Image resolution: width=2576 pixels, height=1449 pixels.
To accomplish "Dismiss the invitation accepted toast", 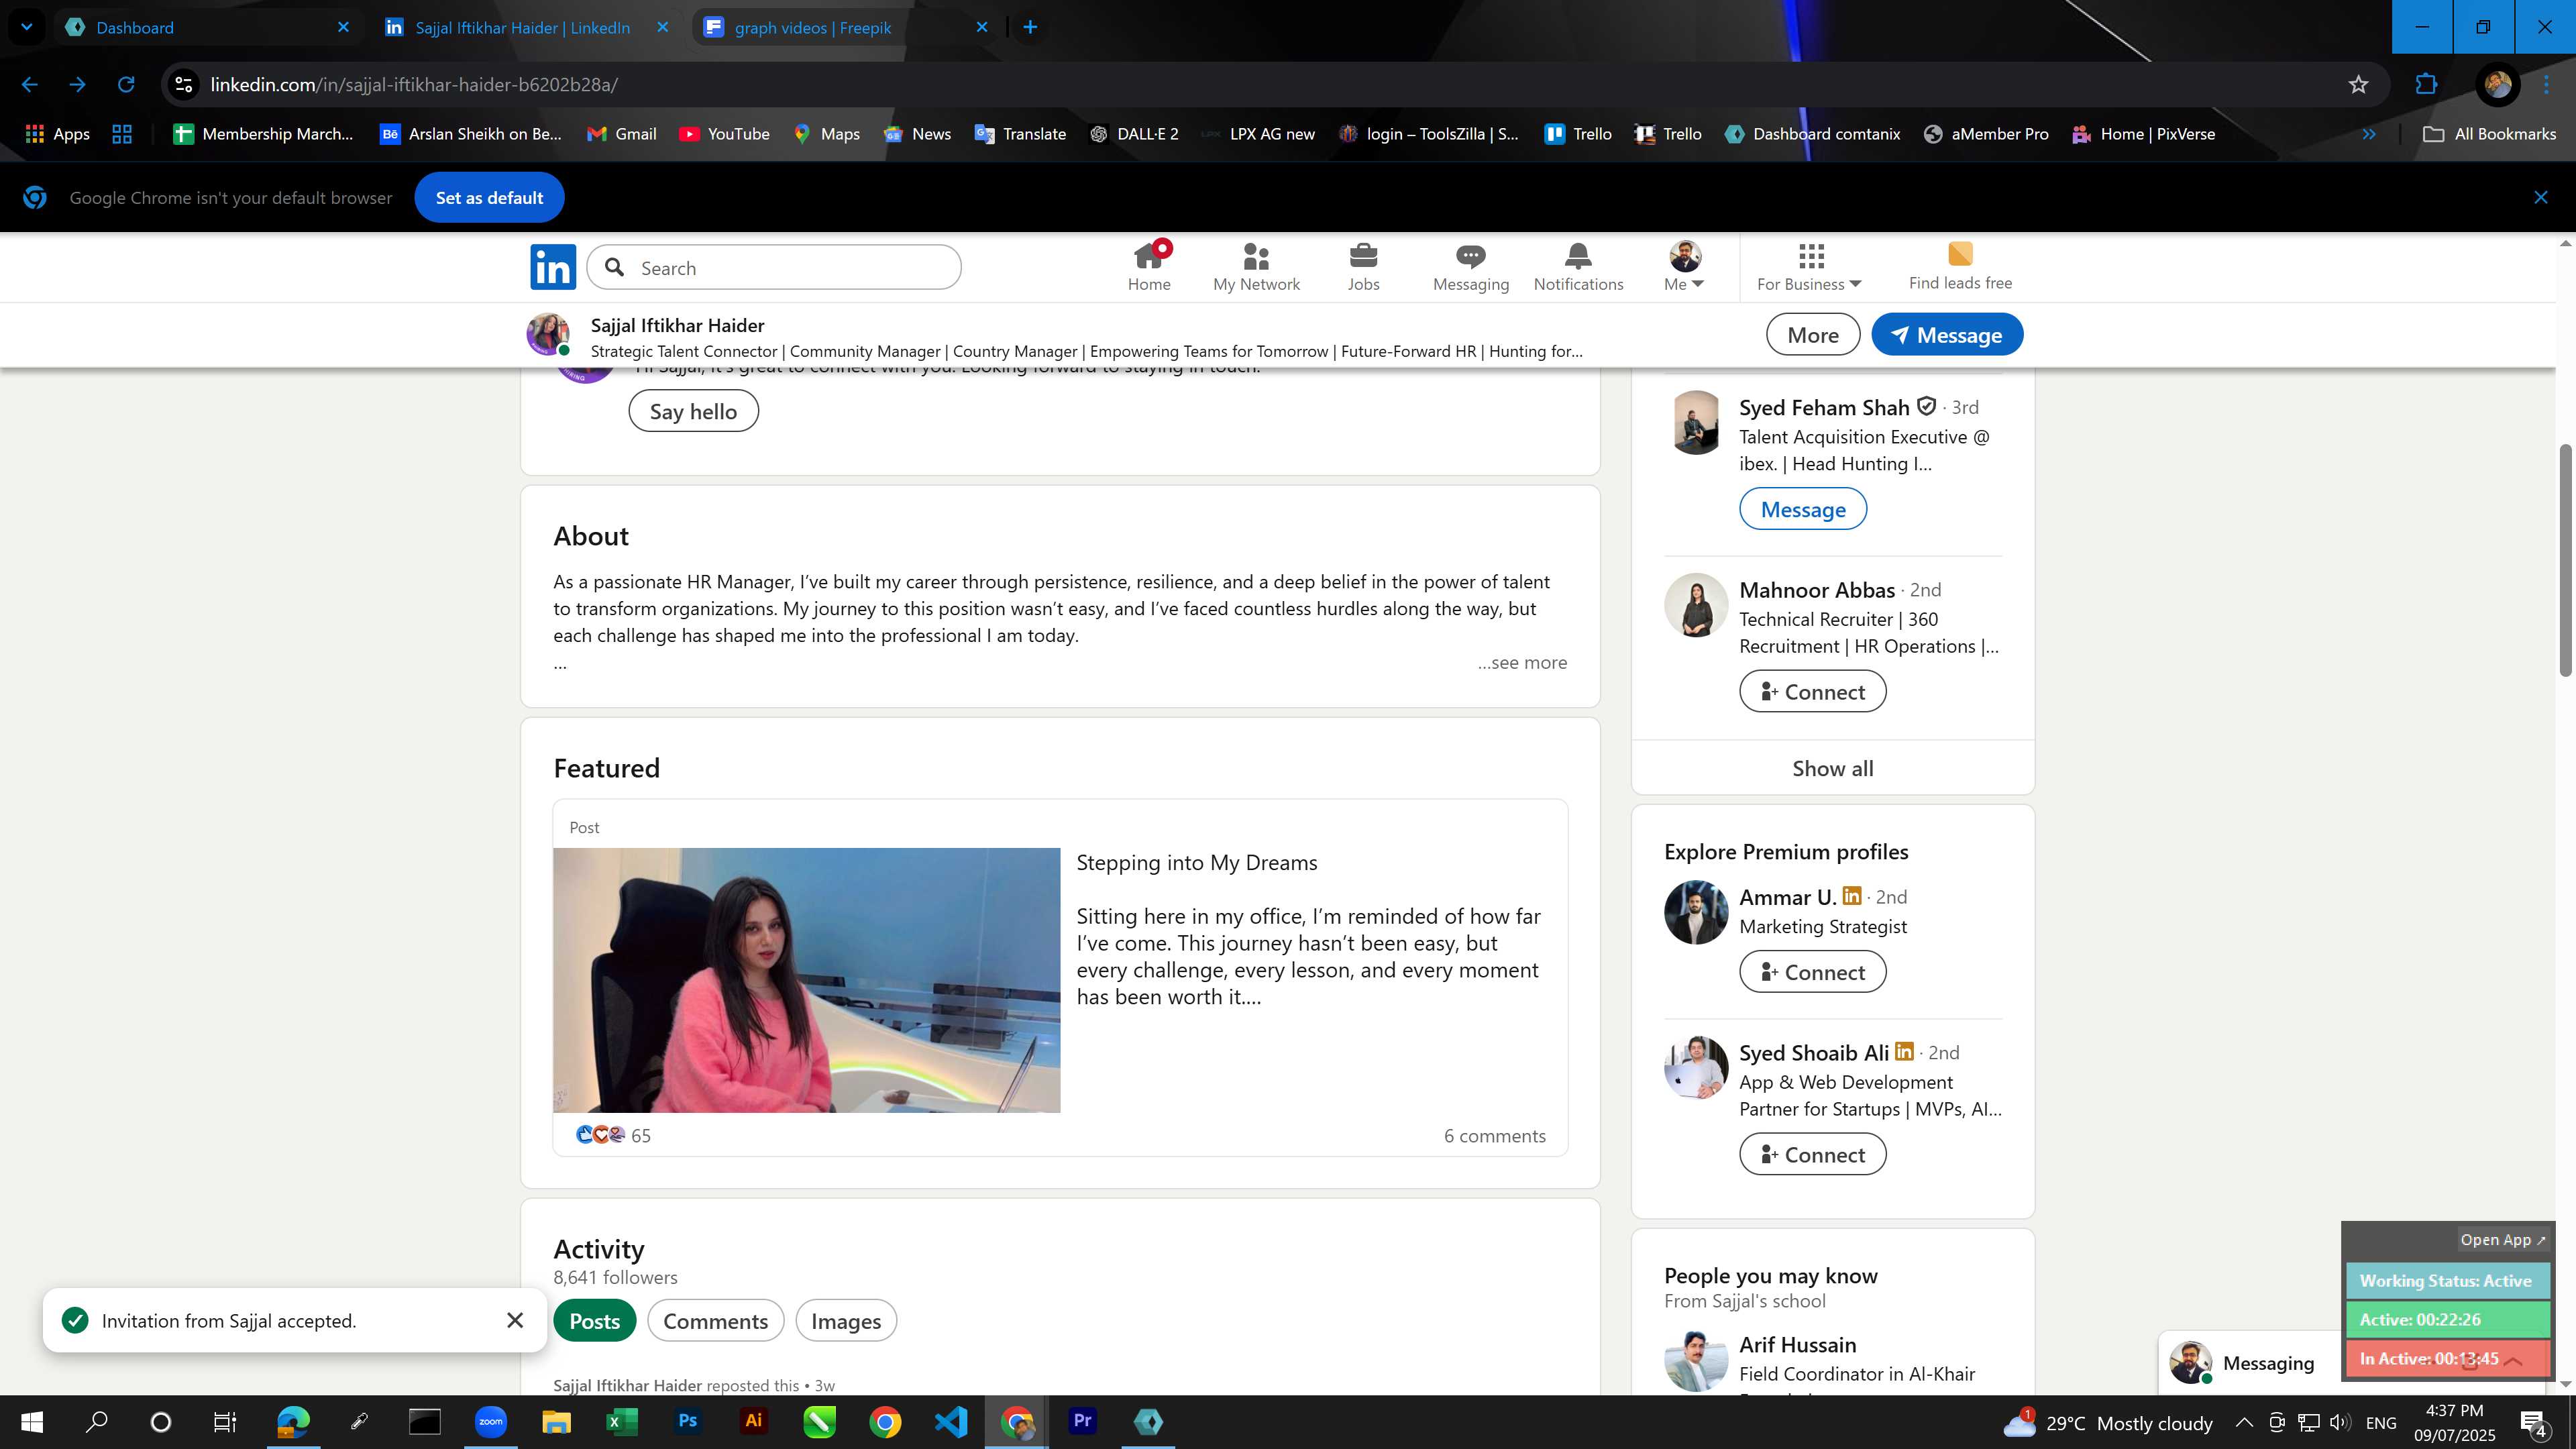I will [x=515, y=1321].
